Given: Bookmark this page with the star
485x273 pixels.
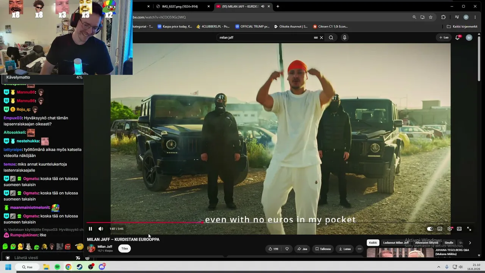Looking at the screenshot, I should point(431,17).
